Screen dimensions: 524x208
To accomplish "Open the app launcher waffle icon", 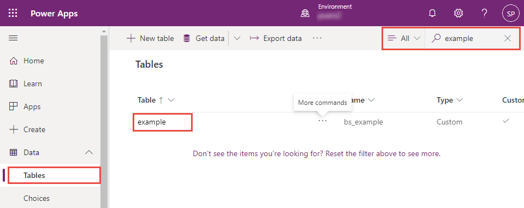I will click(x=13, y=14).
